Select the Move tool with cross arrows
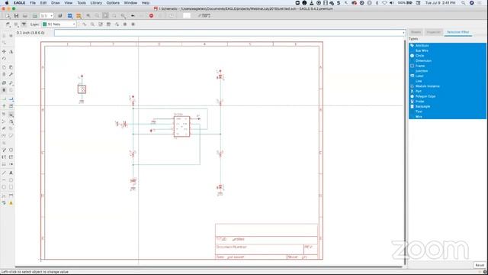Image resolution: width=488 pixels, height=275 pixels. [x=4, y=51]
